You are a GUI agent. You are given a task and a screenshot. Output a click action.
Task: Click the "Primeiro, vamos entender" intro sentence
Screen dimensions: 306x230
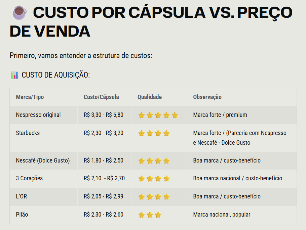tap(81, 55)
